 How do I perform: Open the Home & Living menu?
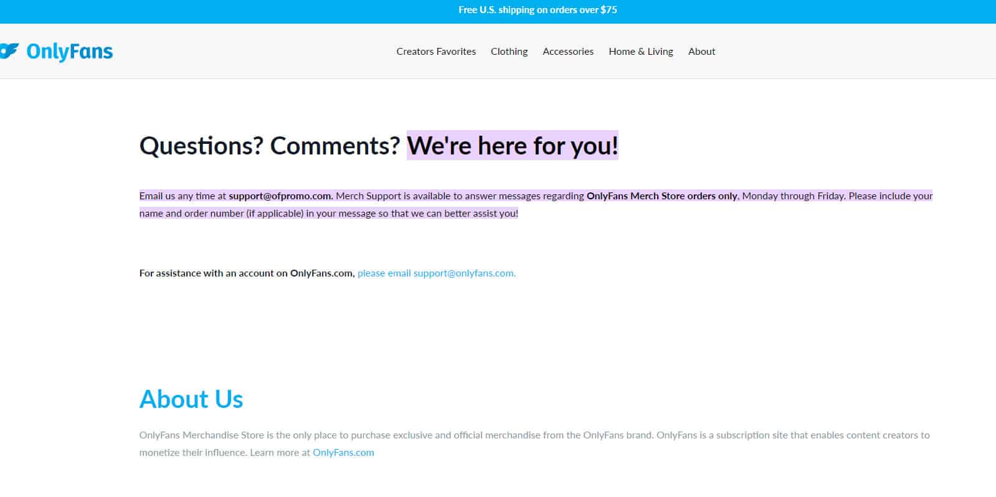pos(641,52)
